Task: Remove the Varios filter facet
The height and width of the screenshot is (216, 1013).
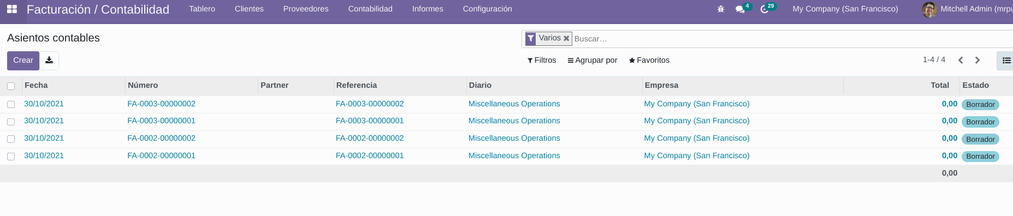Action: [x=566, y=38]
